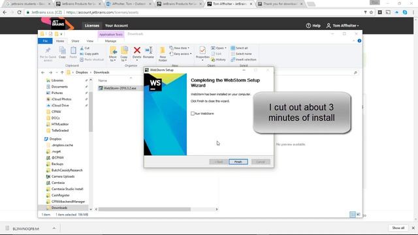418x235 pixels.
Task: Click History in the Open group
Action: [x=218, y=59]
